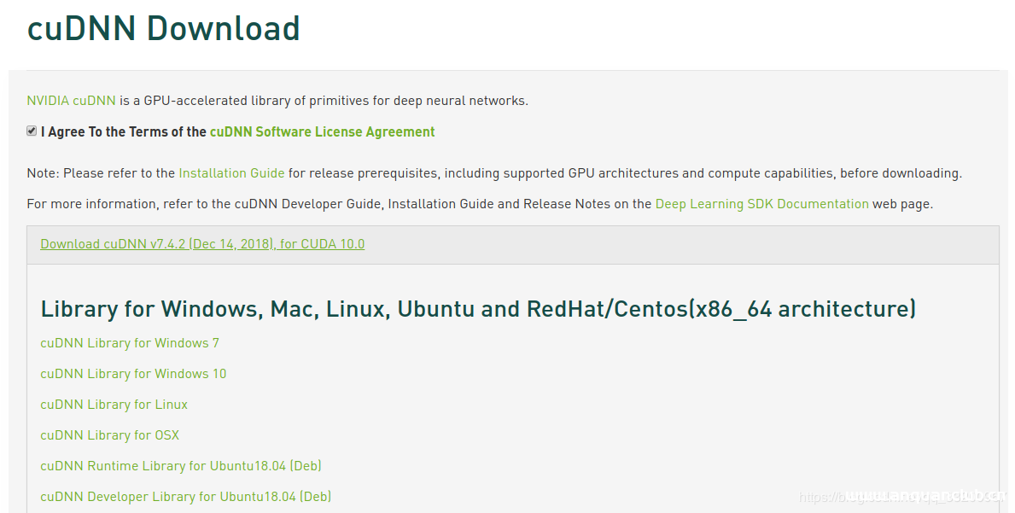Download cuDNN Library for Windows 7
The image size is (1015, 513).
129,342
